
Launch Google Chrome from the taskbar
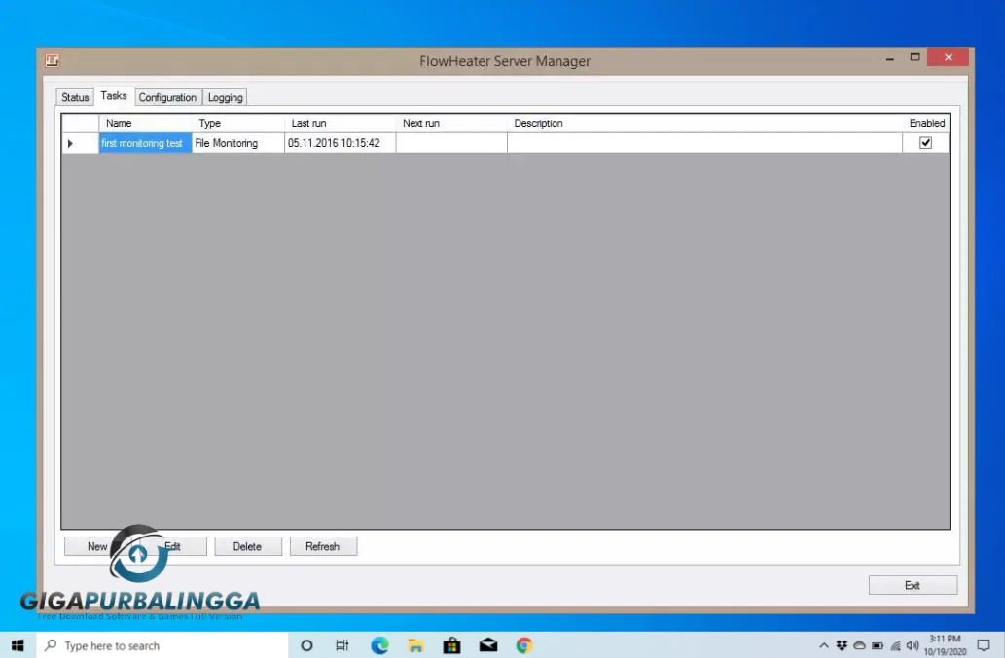click(x=524, y=645)
